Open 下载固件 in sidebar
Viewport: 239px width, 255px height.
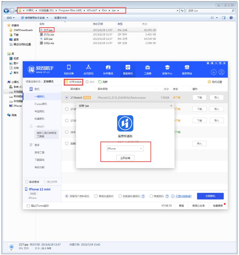pyautogui.click(x=39, y=160)
